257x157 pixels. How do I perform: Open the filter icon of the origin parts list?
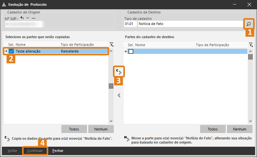click(111, 45)
